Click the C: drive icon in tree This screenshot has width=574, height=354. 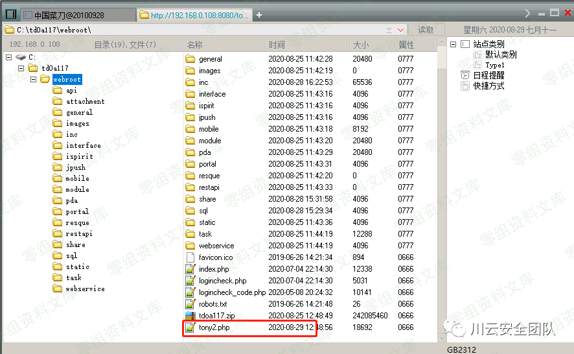tap(21, 57)
